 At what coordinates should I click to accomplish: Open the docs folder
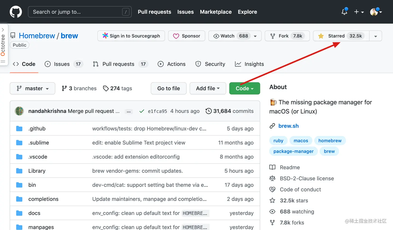(x=34, y=213)
